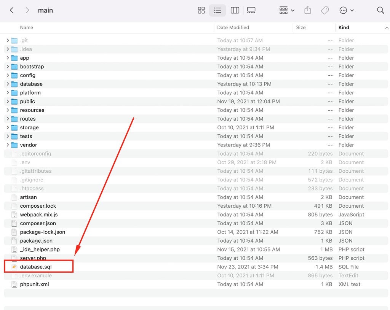Expand the vendor folder
Image resolution: width=390 pixels, height=310 pixels.
pyautogui.click(x=8, y=145)
